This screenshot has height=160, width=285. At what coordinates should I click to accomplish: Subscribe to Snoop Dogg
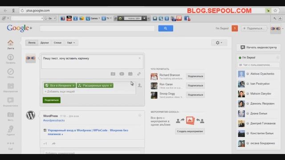click(x=195, y=95)
